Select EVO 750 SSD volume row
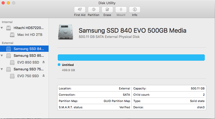215x119 pixels. pyautogui.click(x=24, y=76)
